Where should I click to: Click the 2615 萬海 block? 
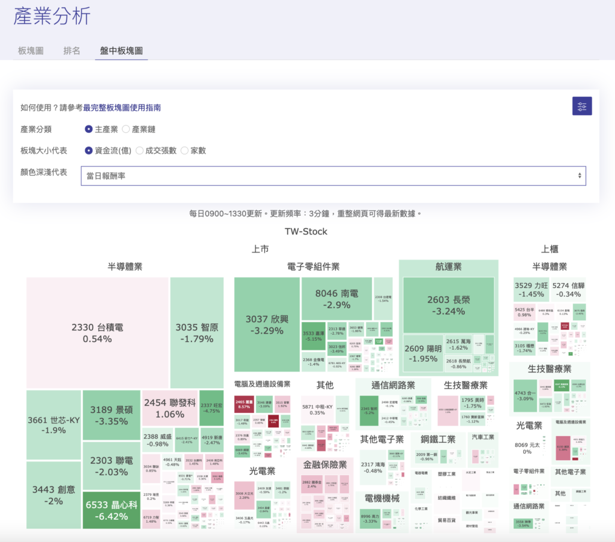click(458, 344)
